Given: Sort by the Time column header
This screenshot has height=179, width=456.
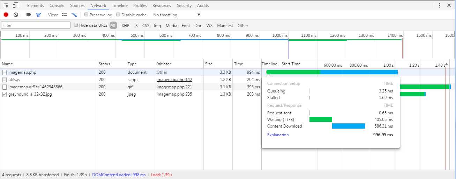Looking at the screenshot, I should 247,64.
